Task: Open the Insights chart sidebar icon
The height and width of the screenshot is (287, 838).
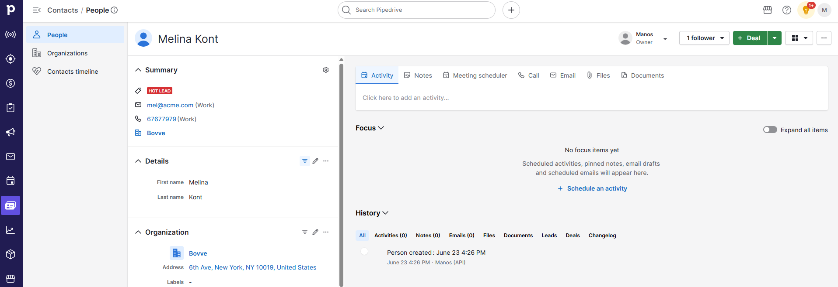Action: coord(10,230)
